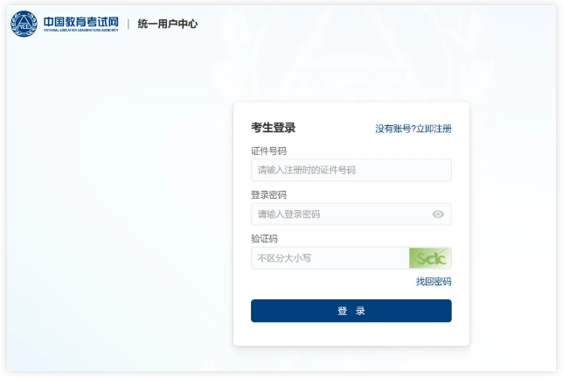Click the small English subtitle under 中国教育考试网
The image size is (563, 379).
81,31
